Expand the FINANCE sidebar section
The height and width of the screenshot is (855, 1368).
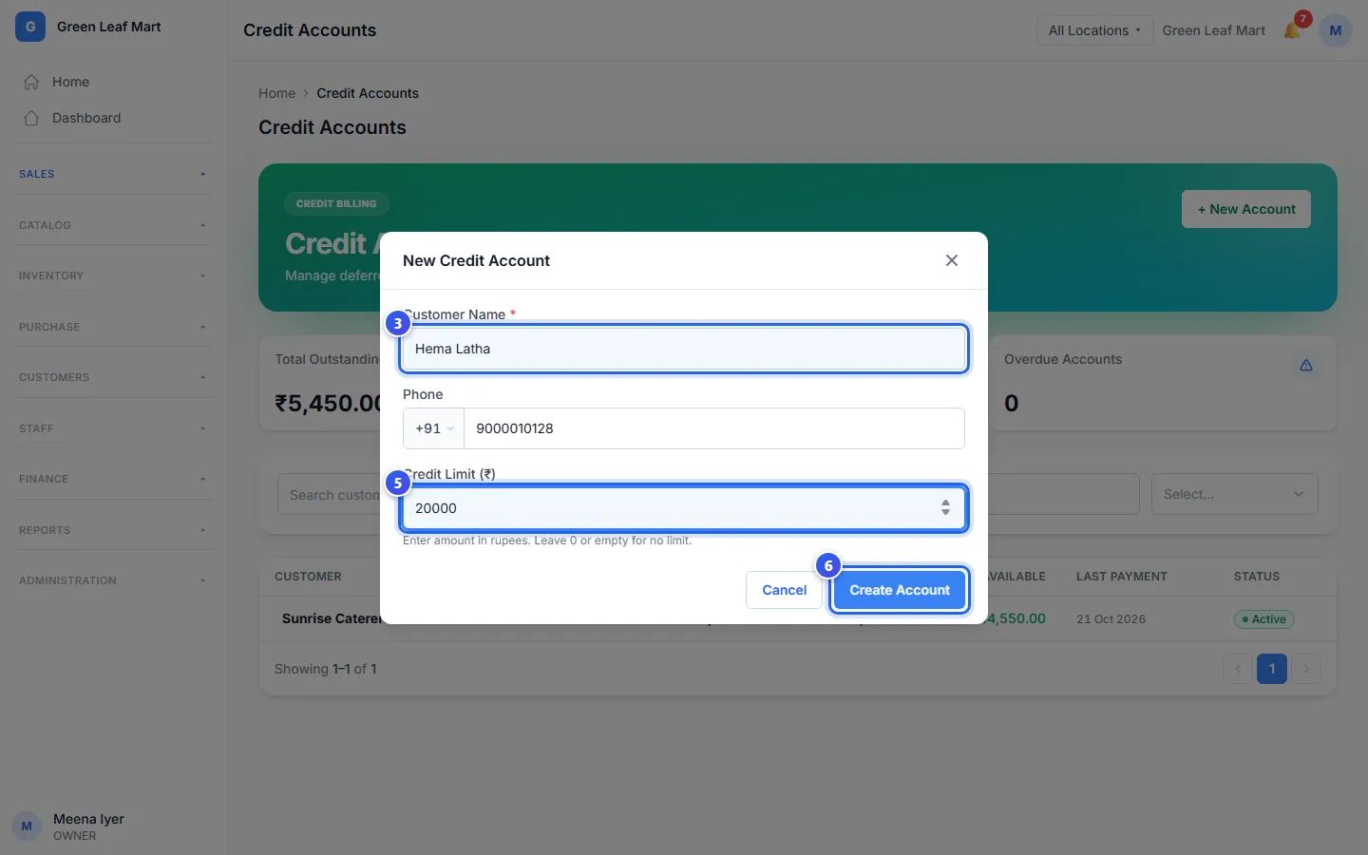pos(114,479)
